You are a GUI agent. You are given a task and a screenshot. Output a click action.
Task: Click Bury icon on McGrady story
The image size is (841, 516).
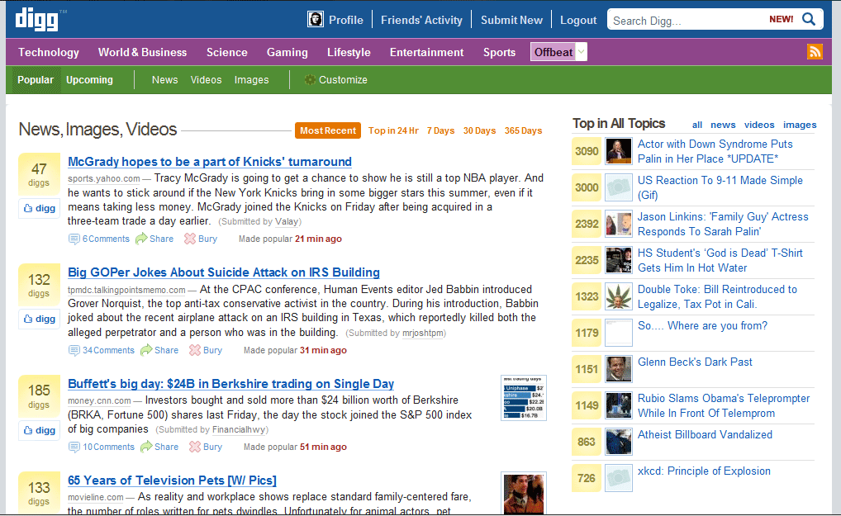click(190, 239)
